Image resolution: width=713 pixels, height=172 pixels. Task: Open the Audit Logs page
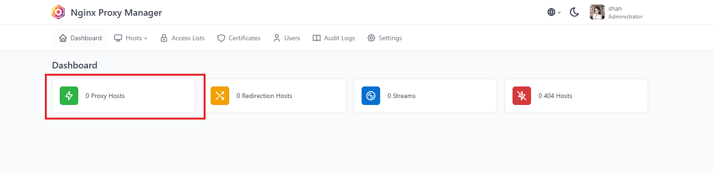click(x=334, y=38)
